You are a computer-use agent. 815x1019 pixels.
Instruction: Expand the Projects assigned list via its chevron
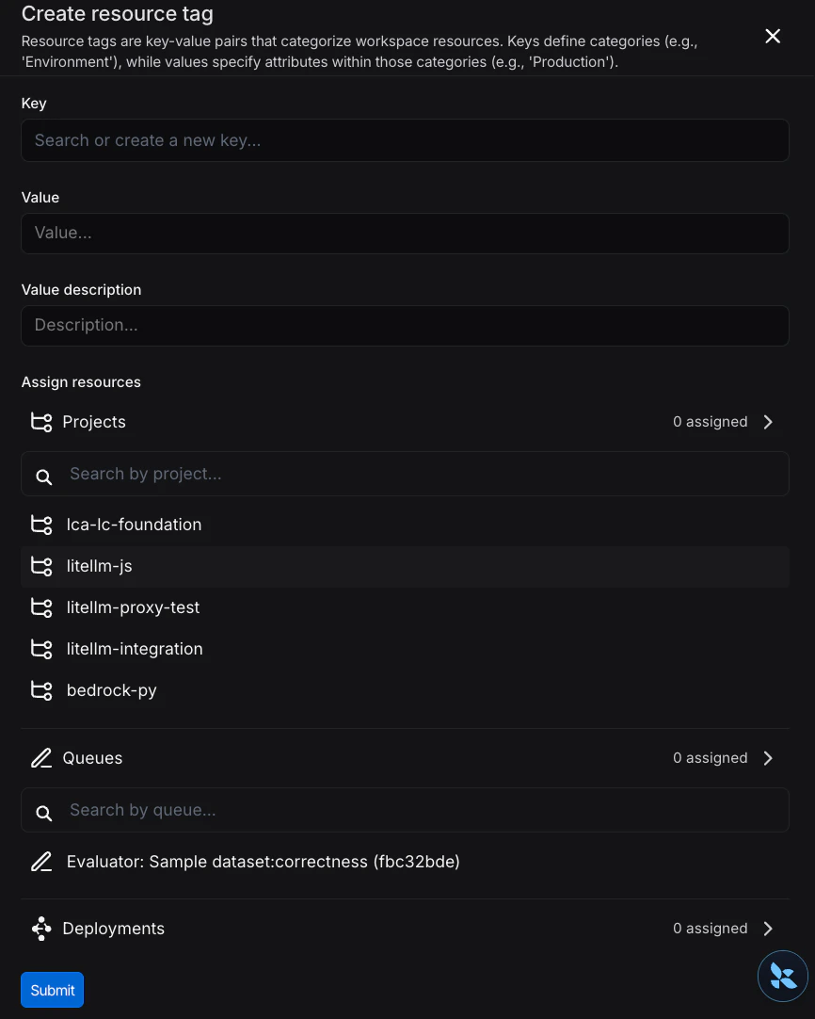pyautogui.click(x=768, y=422)
